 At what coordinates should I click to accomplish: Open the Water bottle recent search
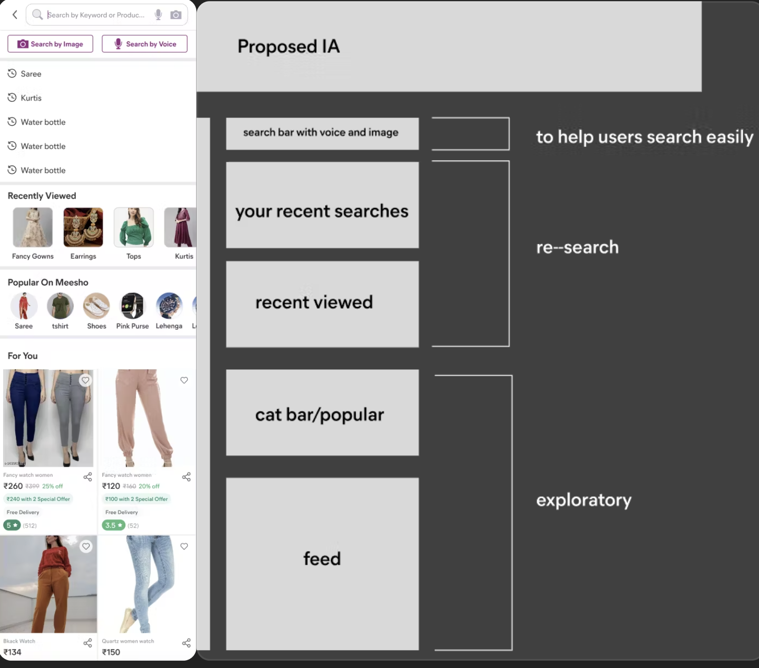pos(43,122)
